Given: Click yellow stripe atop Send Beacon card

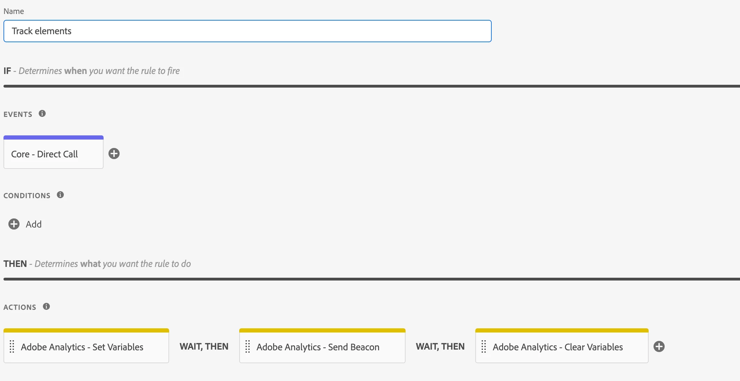Looking at the screenshot, I should pos(322,330).
